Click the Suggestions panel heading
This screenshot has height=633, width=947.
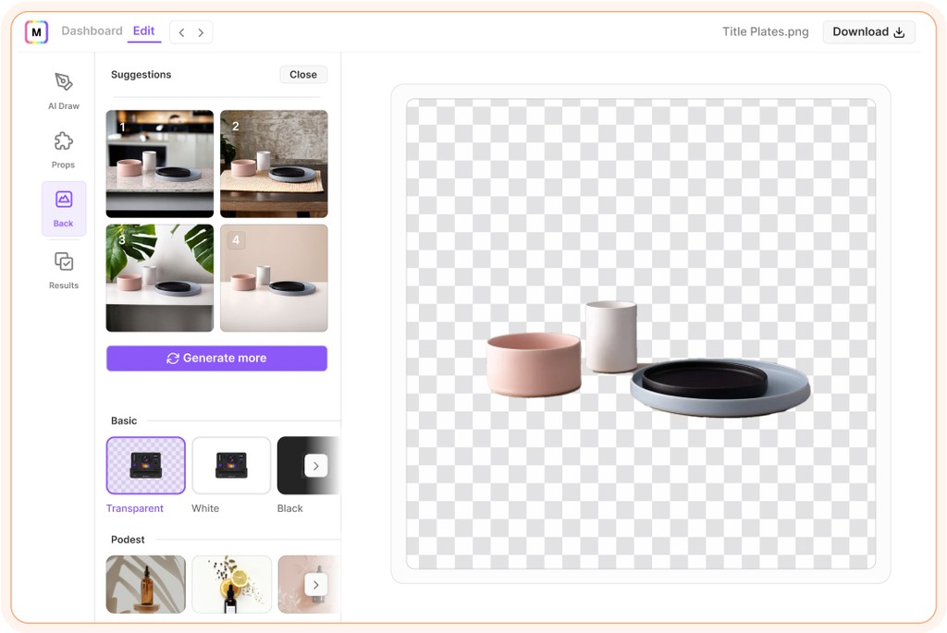[141, 74]
